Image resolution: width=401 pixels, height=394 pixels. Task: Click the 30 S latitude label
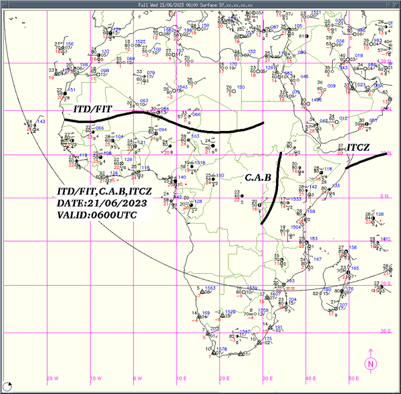point(386,331)
